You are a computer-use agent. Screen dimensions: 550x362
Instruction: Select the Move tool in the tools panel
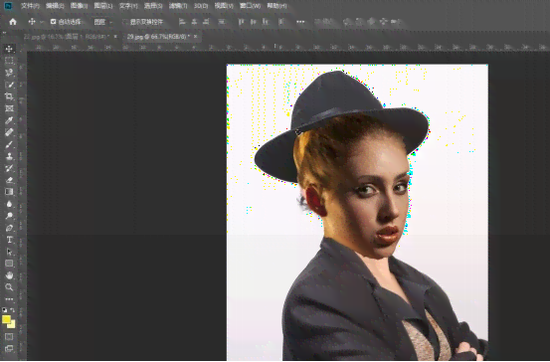(9, 49)
